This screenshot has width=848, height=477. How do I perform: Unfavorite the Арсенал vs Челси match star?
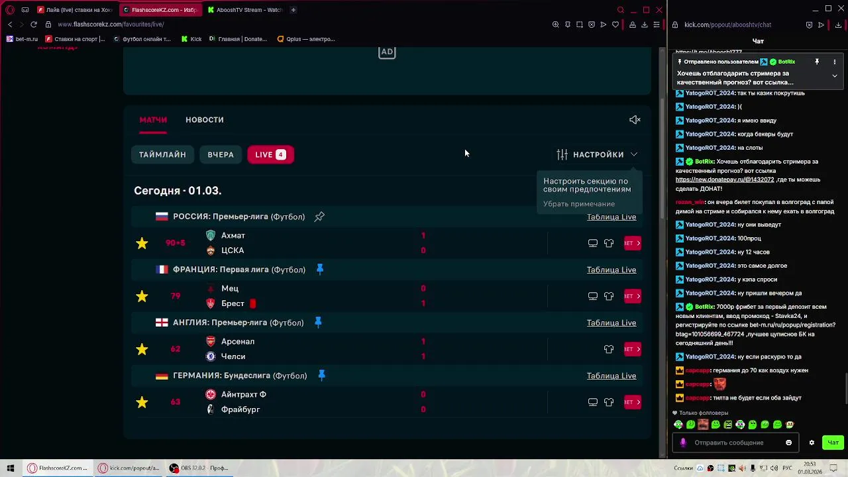(x=142, y=349)
